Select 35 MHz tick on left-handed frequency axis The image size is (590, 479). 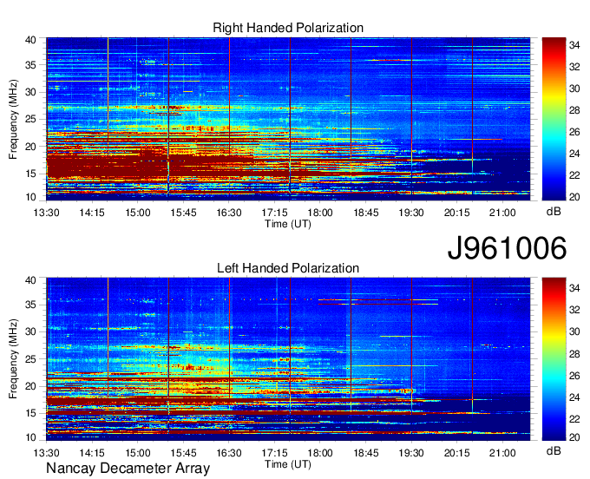(30, 305)
